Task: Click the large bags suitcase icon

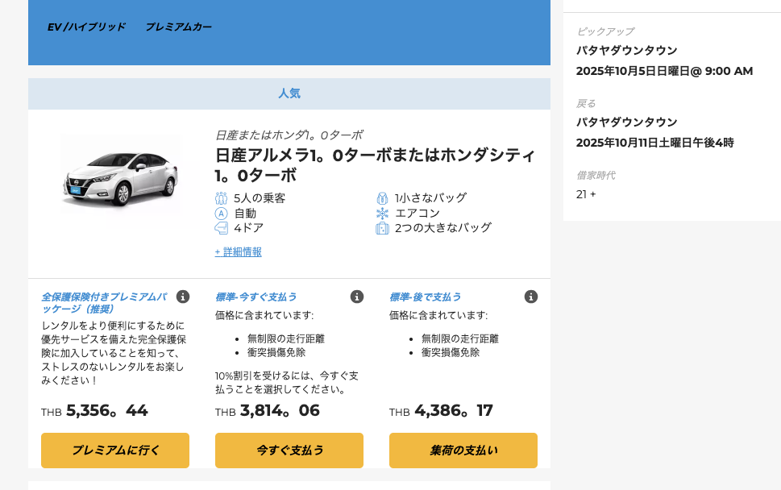Action: 382,228
